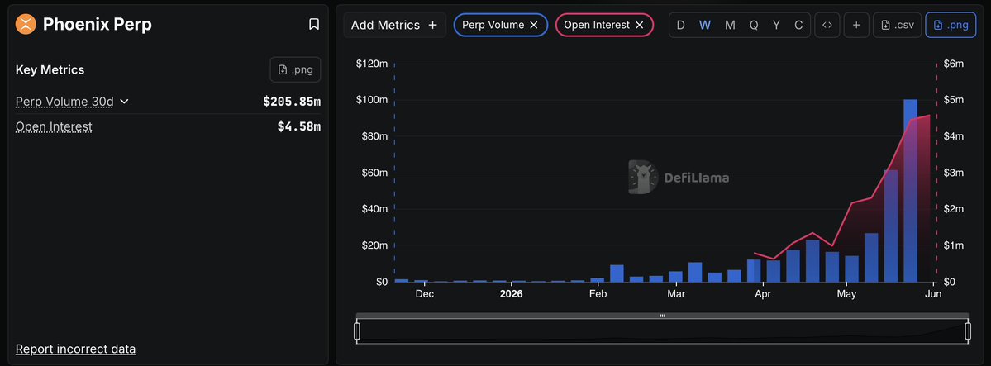Remove the Open Interest metric chip
Screen dimensions: 991x366
[639, 25]
